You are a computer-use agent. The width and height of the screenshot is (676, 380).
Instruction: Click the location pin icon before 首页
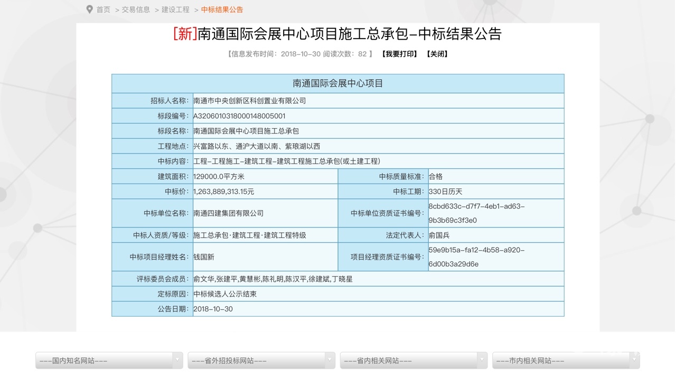89,9
